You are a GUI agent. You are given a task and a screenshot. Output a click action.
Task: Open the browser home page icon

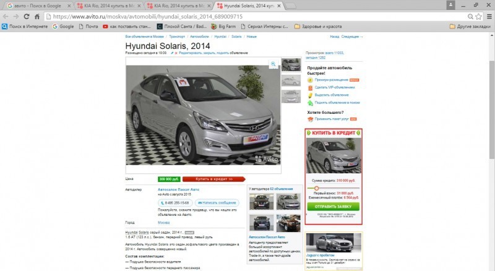[37, 17]
